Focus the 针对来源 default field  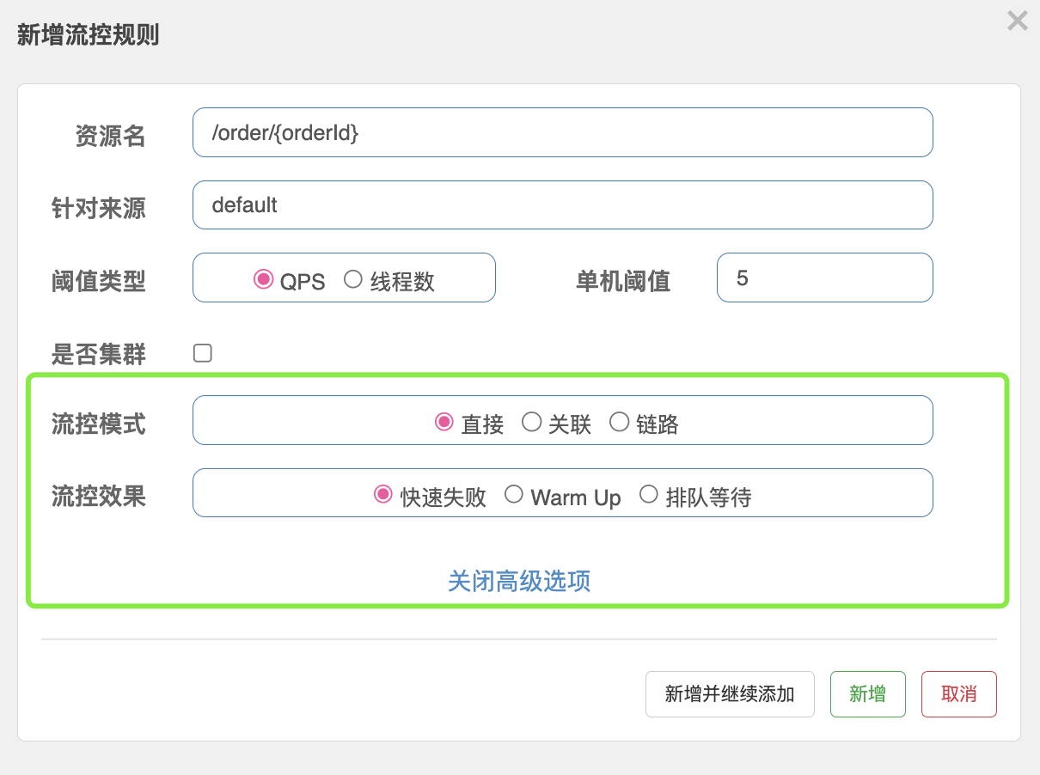[x=563, y=205]
